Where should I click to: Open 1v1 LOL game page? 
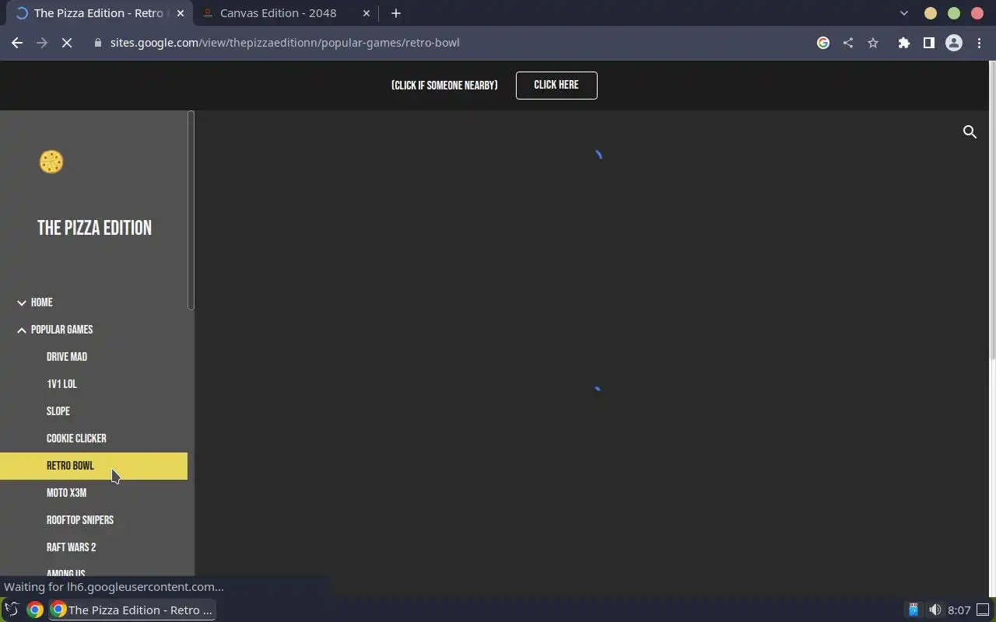coord(61,384)
